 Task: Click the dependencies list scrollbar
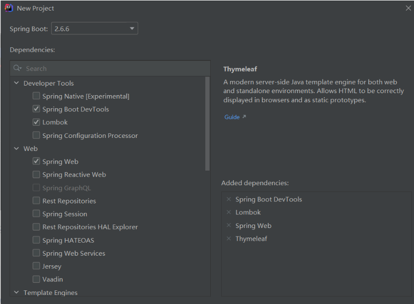207,123
